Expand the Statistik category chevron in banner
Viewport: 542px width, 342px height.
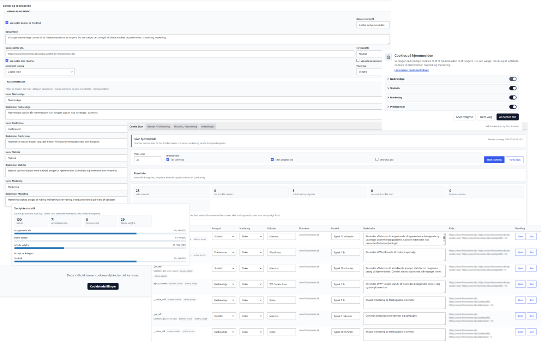[388, 88]
